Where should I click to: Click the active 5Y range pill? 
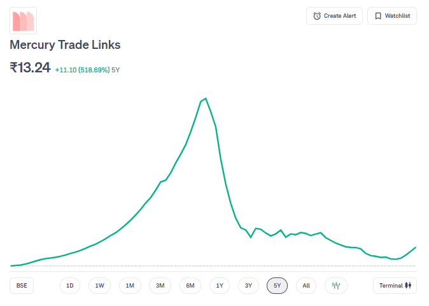point(277,286)
